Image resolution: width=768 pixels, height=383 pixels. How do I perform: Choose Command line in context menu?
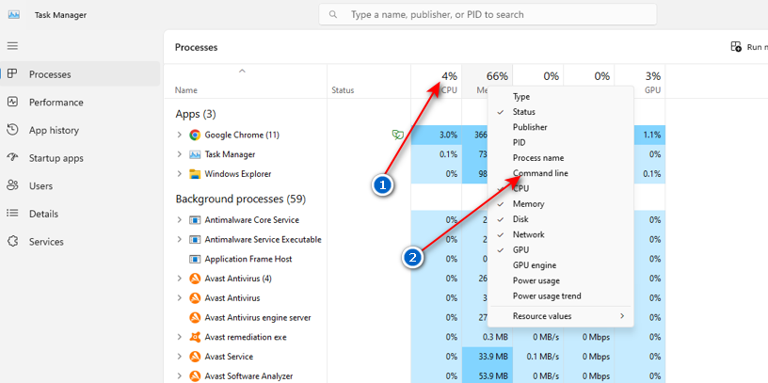pyautogui.click(x=560, y=173)
